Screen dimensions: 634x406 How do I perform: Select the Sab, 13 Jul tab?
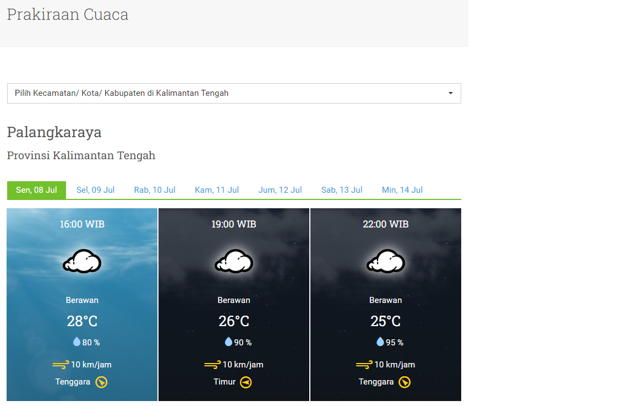tap(342, 190)
